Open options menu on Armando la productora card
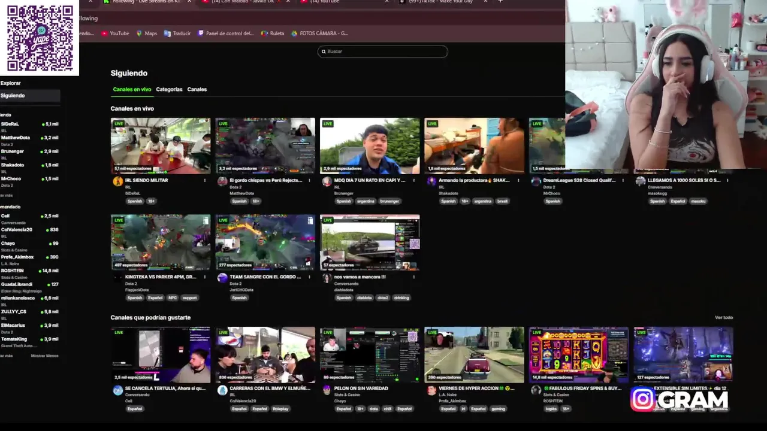Image resolution: width=767 pixels, height=431 pixels. point(518,180)
